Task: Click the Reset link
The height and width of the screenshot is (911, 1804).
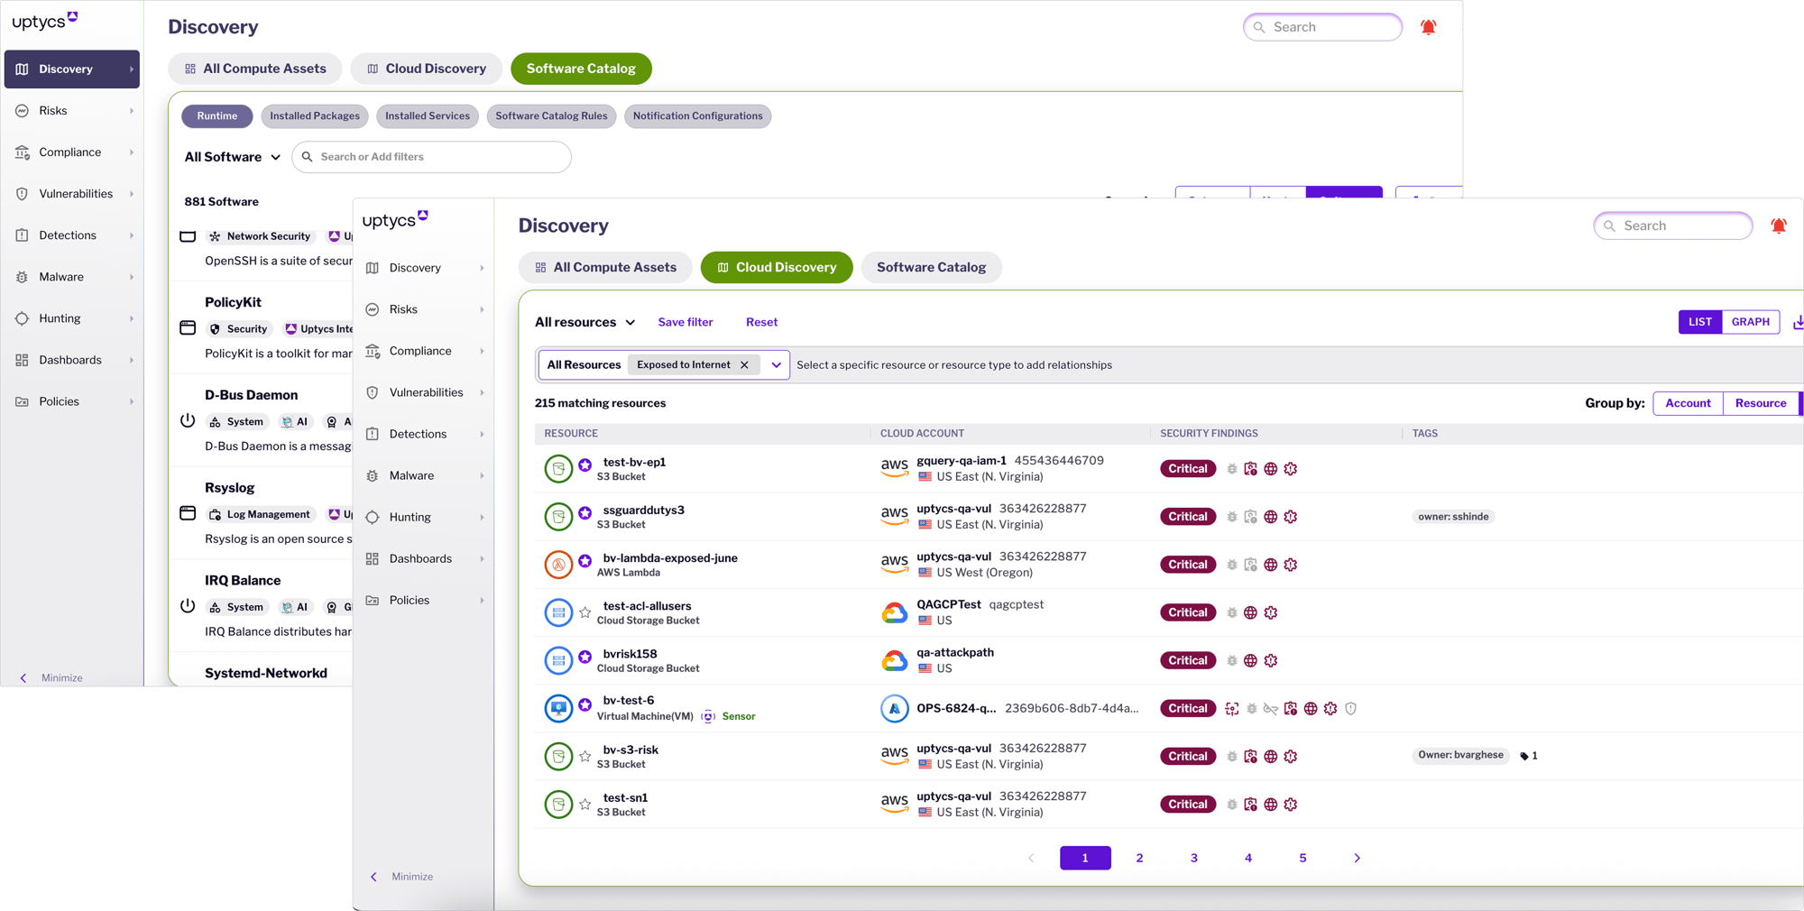Action: coord(761,322)
